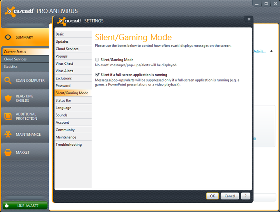Uncheck Silent if a full-screen application is running
This screenshot has width=280, height=212.
point(97,75)
